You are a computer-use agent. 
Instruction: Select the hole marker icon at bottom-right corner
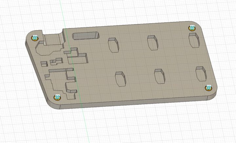click(208, 88)
